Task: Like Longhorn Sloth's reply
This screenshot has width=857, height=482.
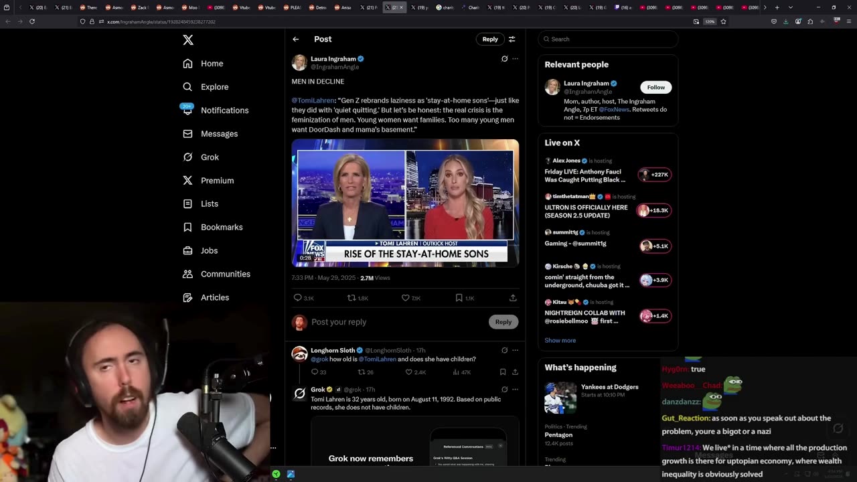Action: coord(408,372)
